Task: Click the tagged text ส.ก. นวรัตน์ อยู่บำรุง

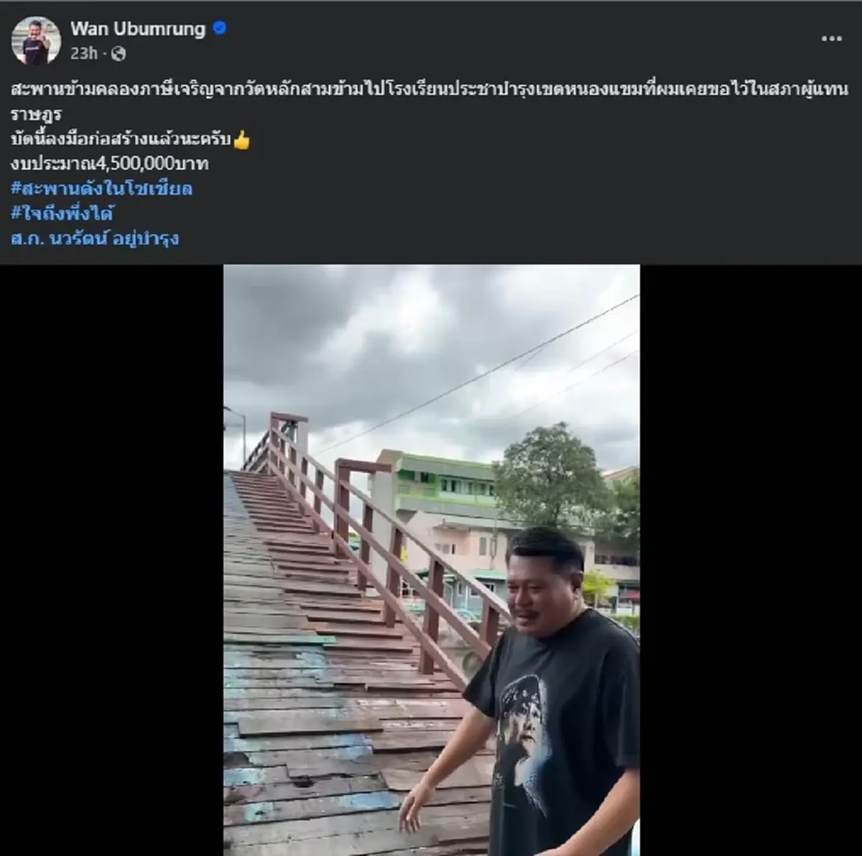Action: click(x=97, y=237)
